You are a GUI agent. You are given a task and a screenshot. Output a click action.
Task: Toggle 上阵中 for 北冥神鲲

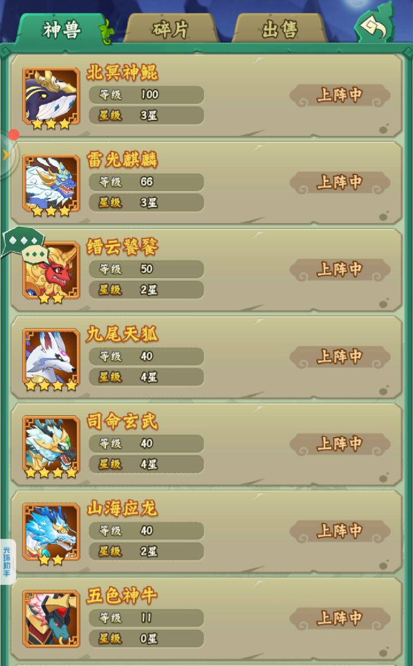[x=340, y=96]
